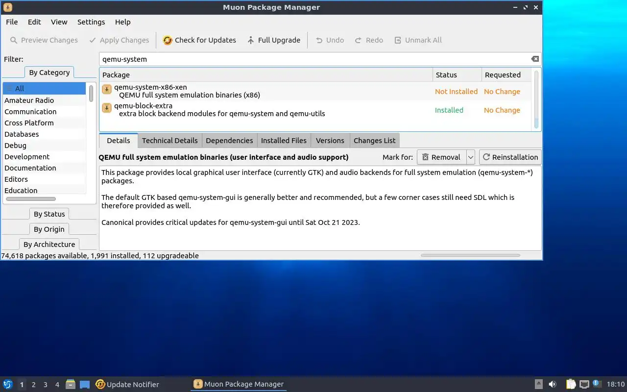The image size is (627, 392).
Task: Open the application menu launcher in the taskbar
Action: [8, 384]
